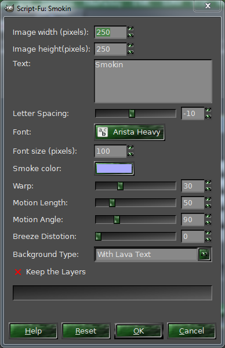Click the Letter Spacing slider handle

132,114
